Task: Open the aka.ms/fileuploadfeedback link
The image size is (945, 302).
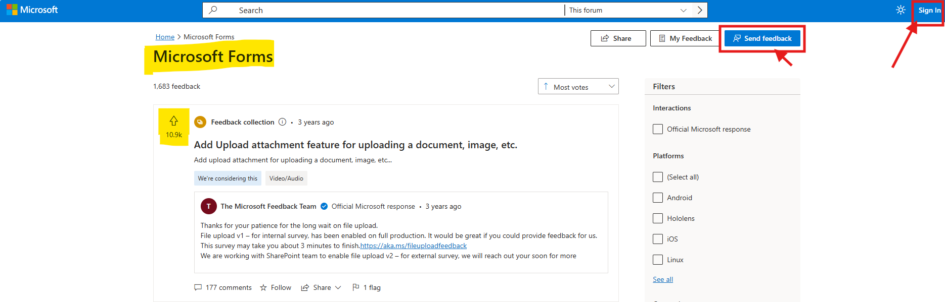Action: click(414, 246)
